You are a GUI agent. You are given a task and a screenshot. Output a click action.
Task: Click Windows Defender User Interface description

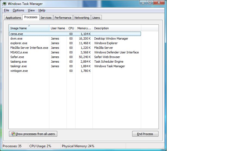pos(116,52)
